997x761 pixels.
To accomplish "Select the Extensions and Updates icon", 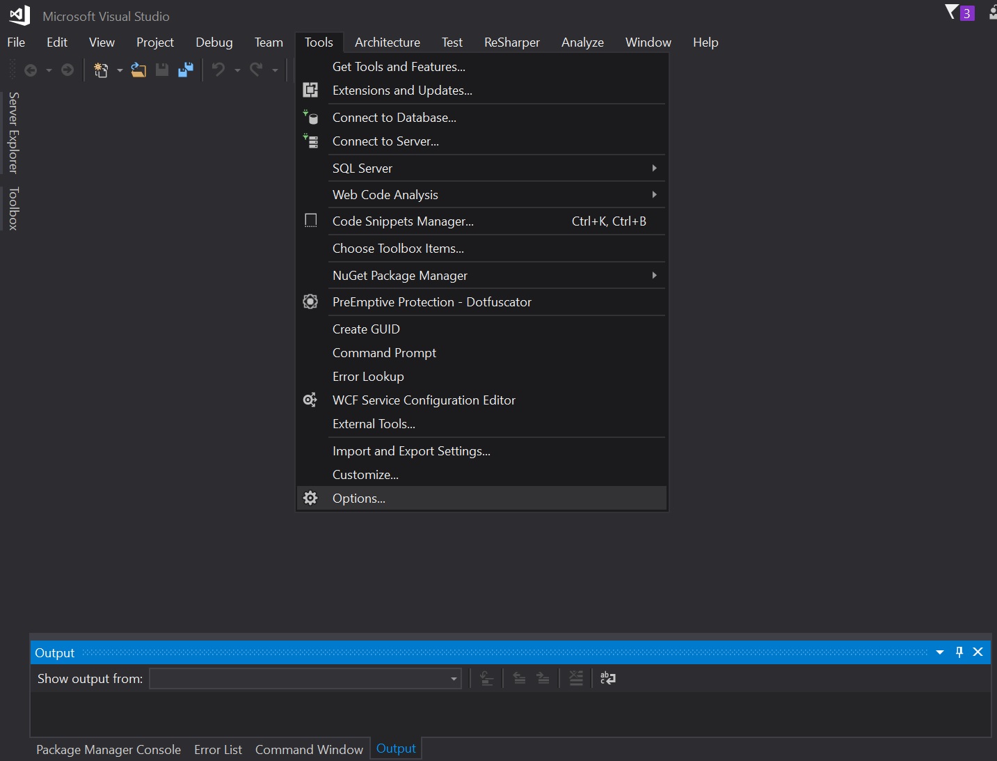I will [310, 90].
